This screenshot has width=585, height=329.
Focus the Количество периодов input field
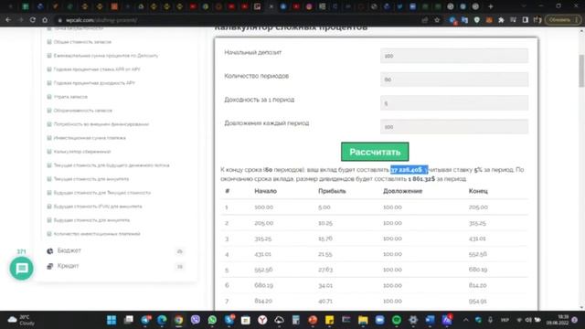click(454, 80)
